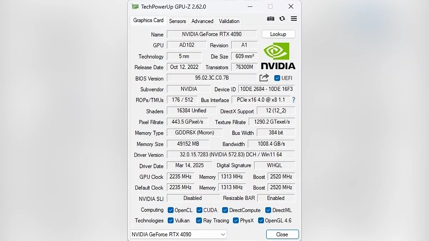The image size is (429, 241).
Task: Click the Bandwidth value 1008.4 GB/s
Action: (271, 144)
